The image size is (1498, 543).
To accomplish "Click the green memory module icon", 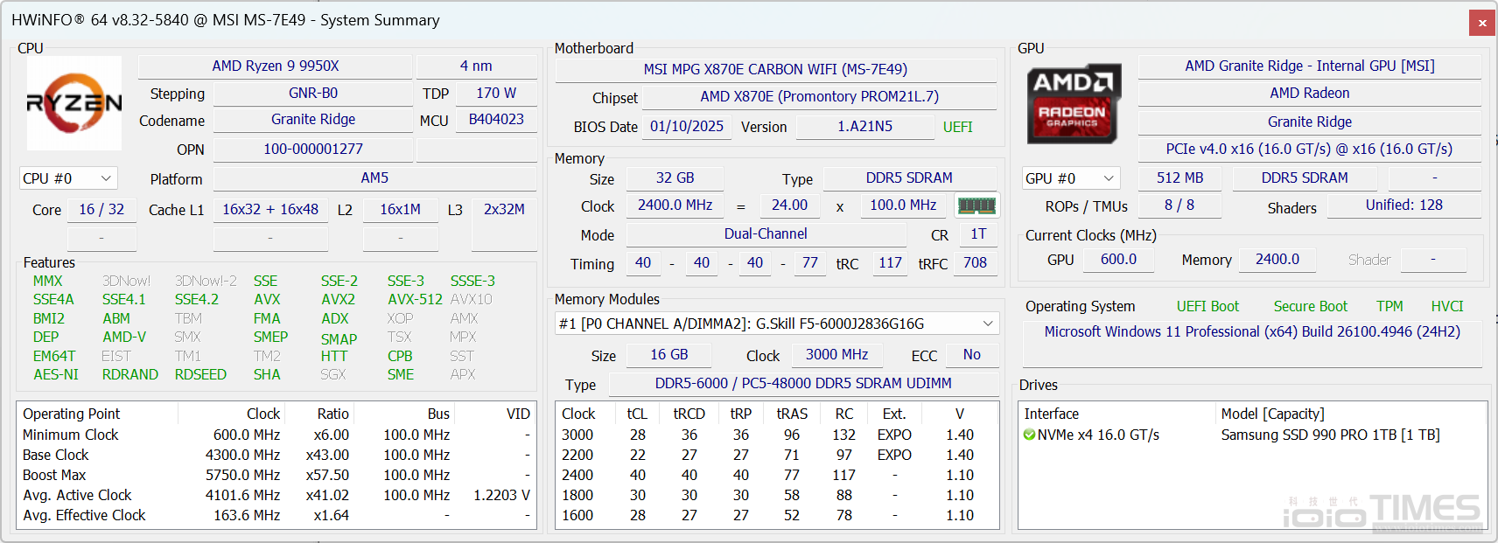I will pyautogui.click(x=976, y=205).
